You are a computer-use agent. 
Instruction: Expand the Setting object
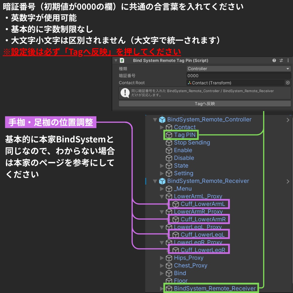tap(162, 173)
